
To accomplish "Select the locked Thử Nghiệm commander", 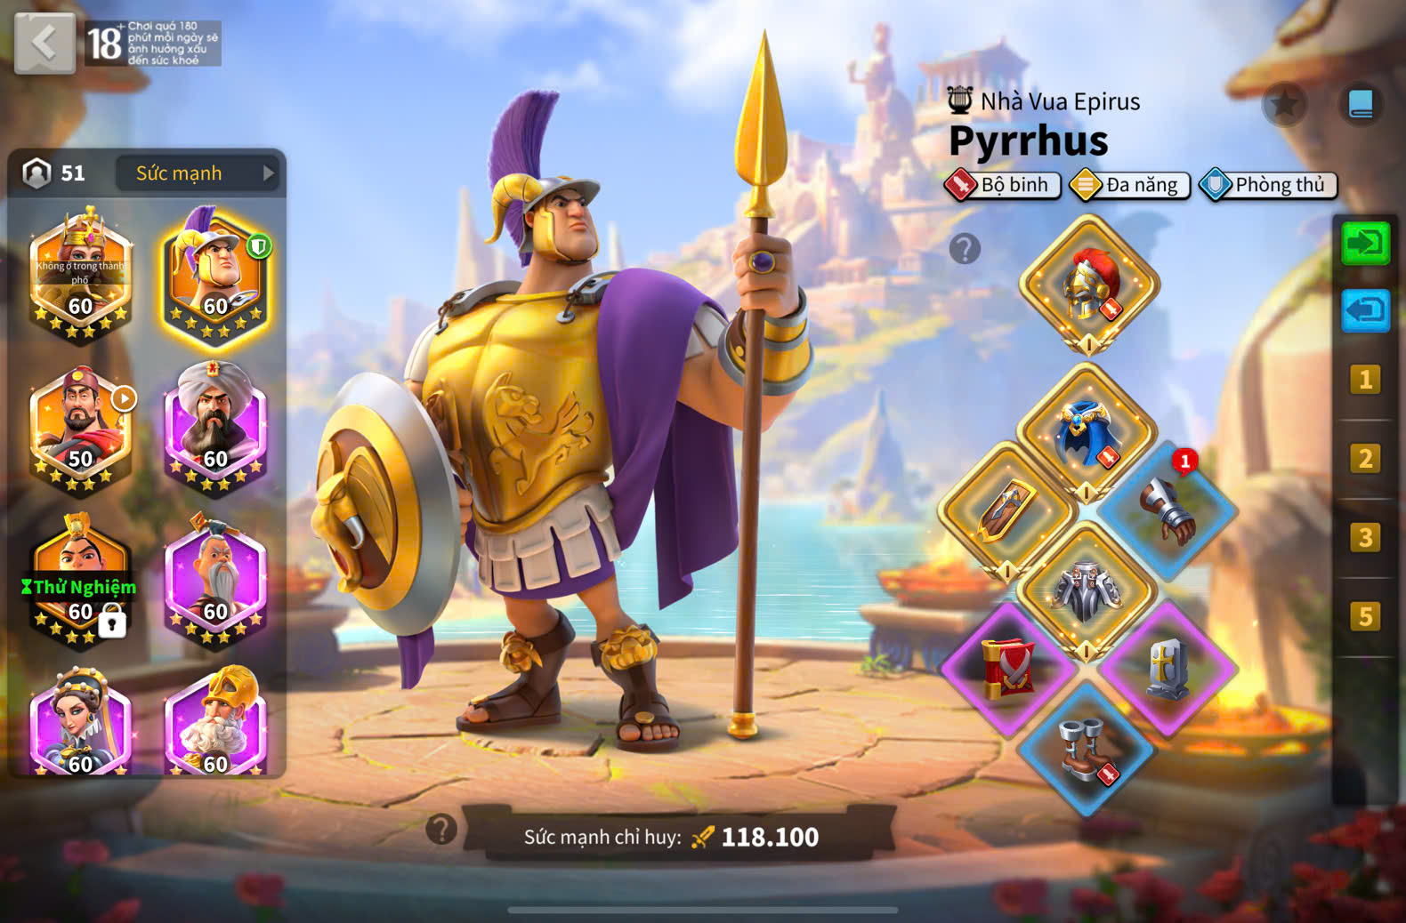I will 80,581.
